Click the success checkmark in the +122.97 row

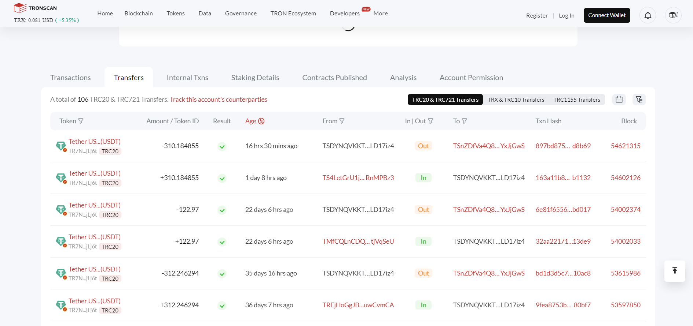tap(222, 242)
